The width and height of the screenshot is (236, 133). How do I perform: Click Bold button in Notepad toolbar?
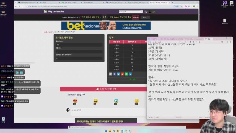click(190, 42)
